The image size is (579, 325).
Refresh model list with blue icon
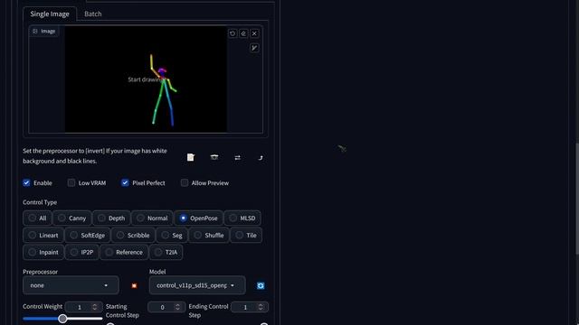(x=261, y=285)
